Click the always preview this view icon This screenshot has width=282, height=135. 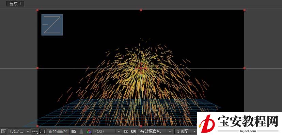(x=4, y=131)
